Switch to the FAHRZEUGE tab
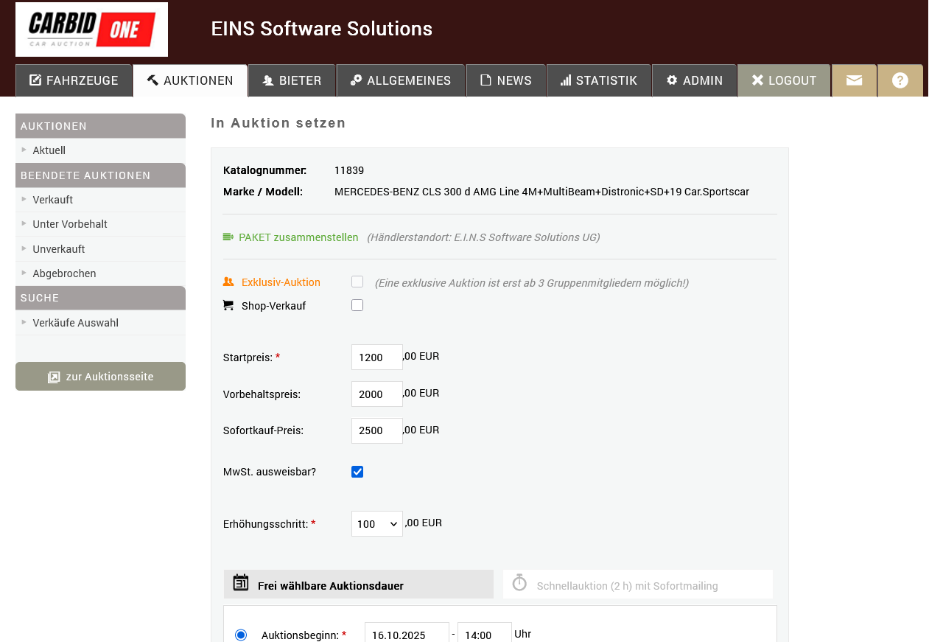 point(74,80)
